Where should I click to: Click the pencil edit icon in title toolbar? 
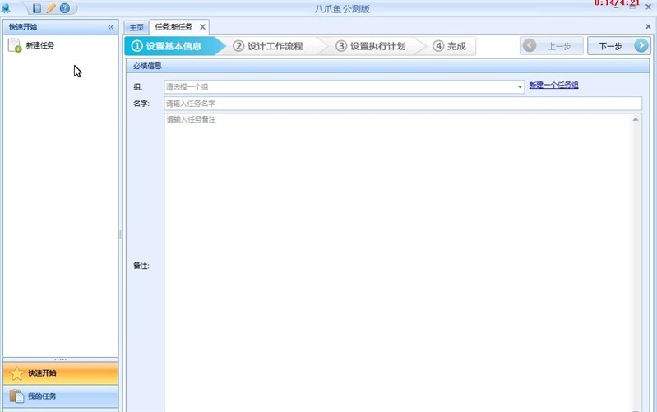pyautogui.click(x=50, y=8)
